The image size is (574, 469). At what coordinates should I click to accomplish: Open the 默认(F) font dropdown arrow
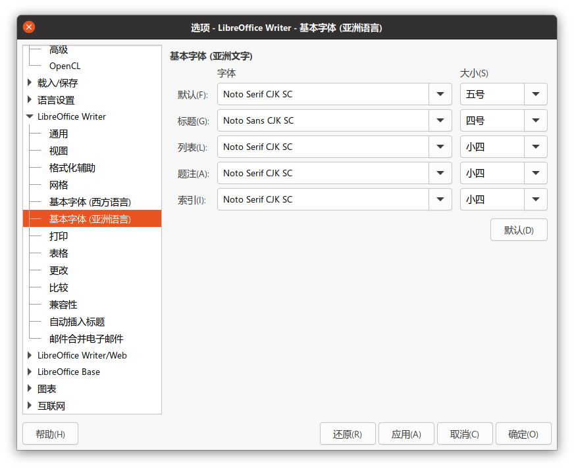click(x=440, y=94)
